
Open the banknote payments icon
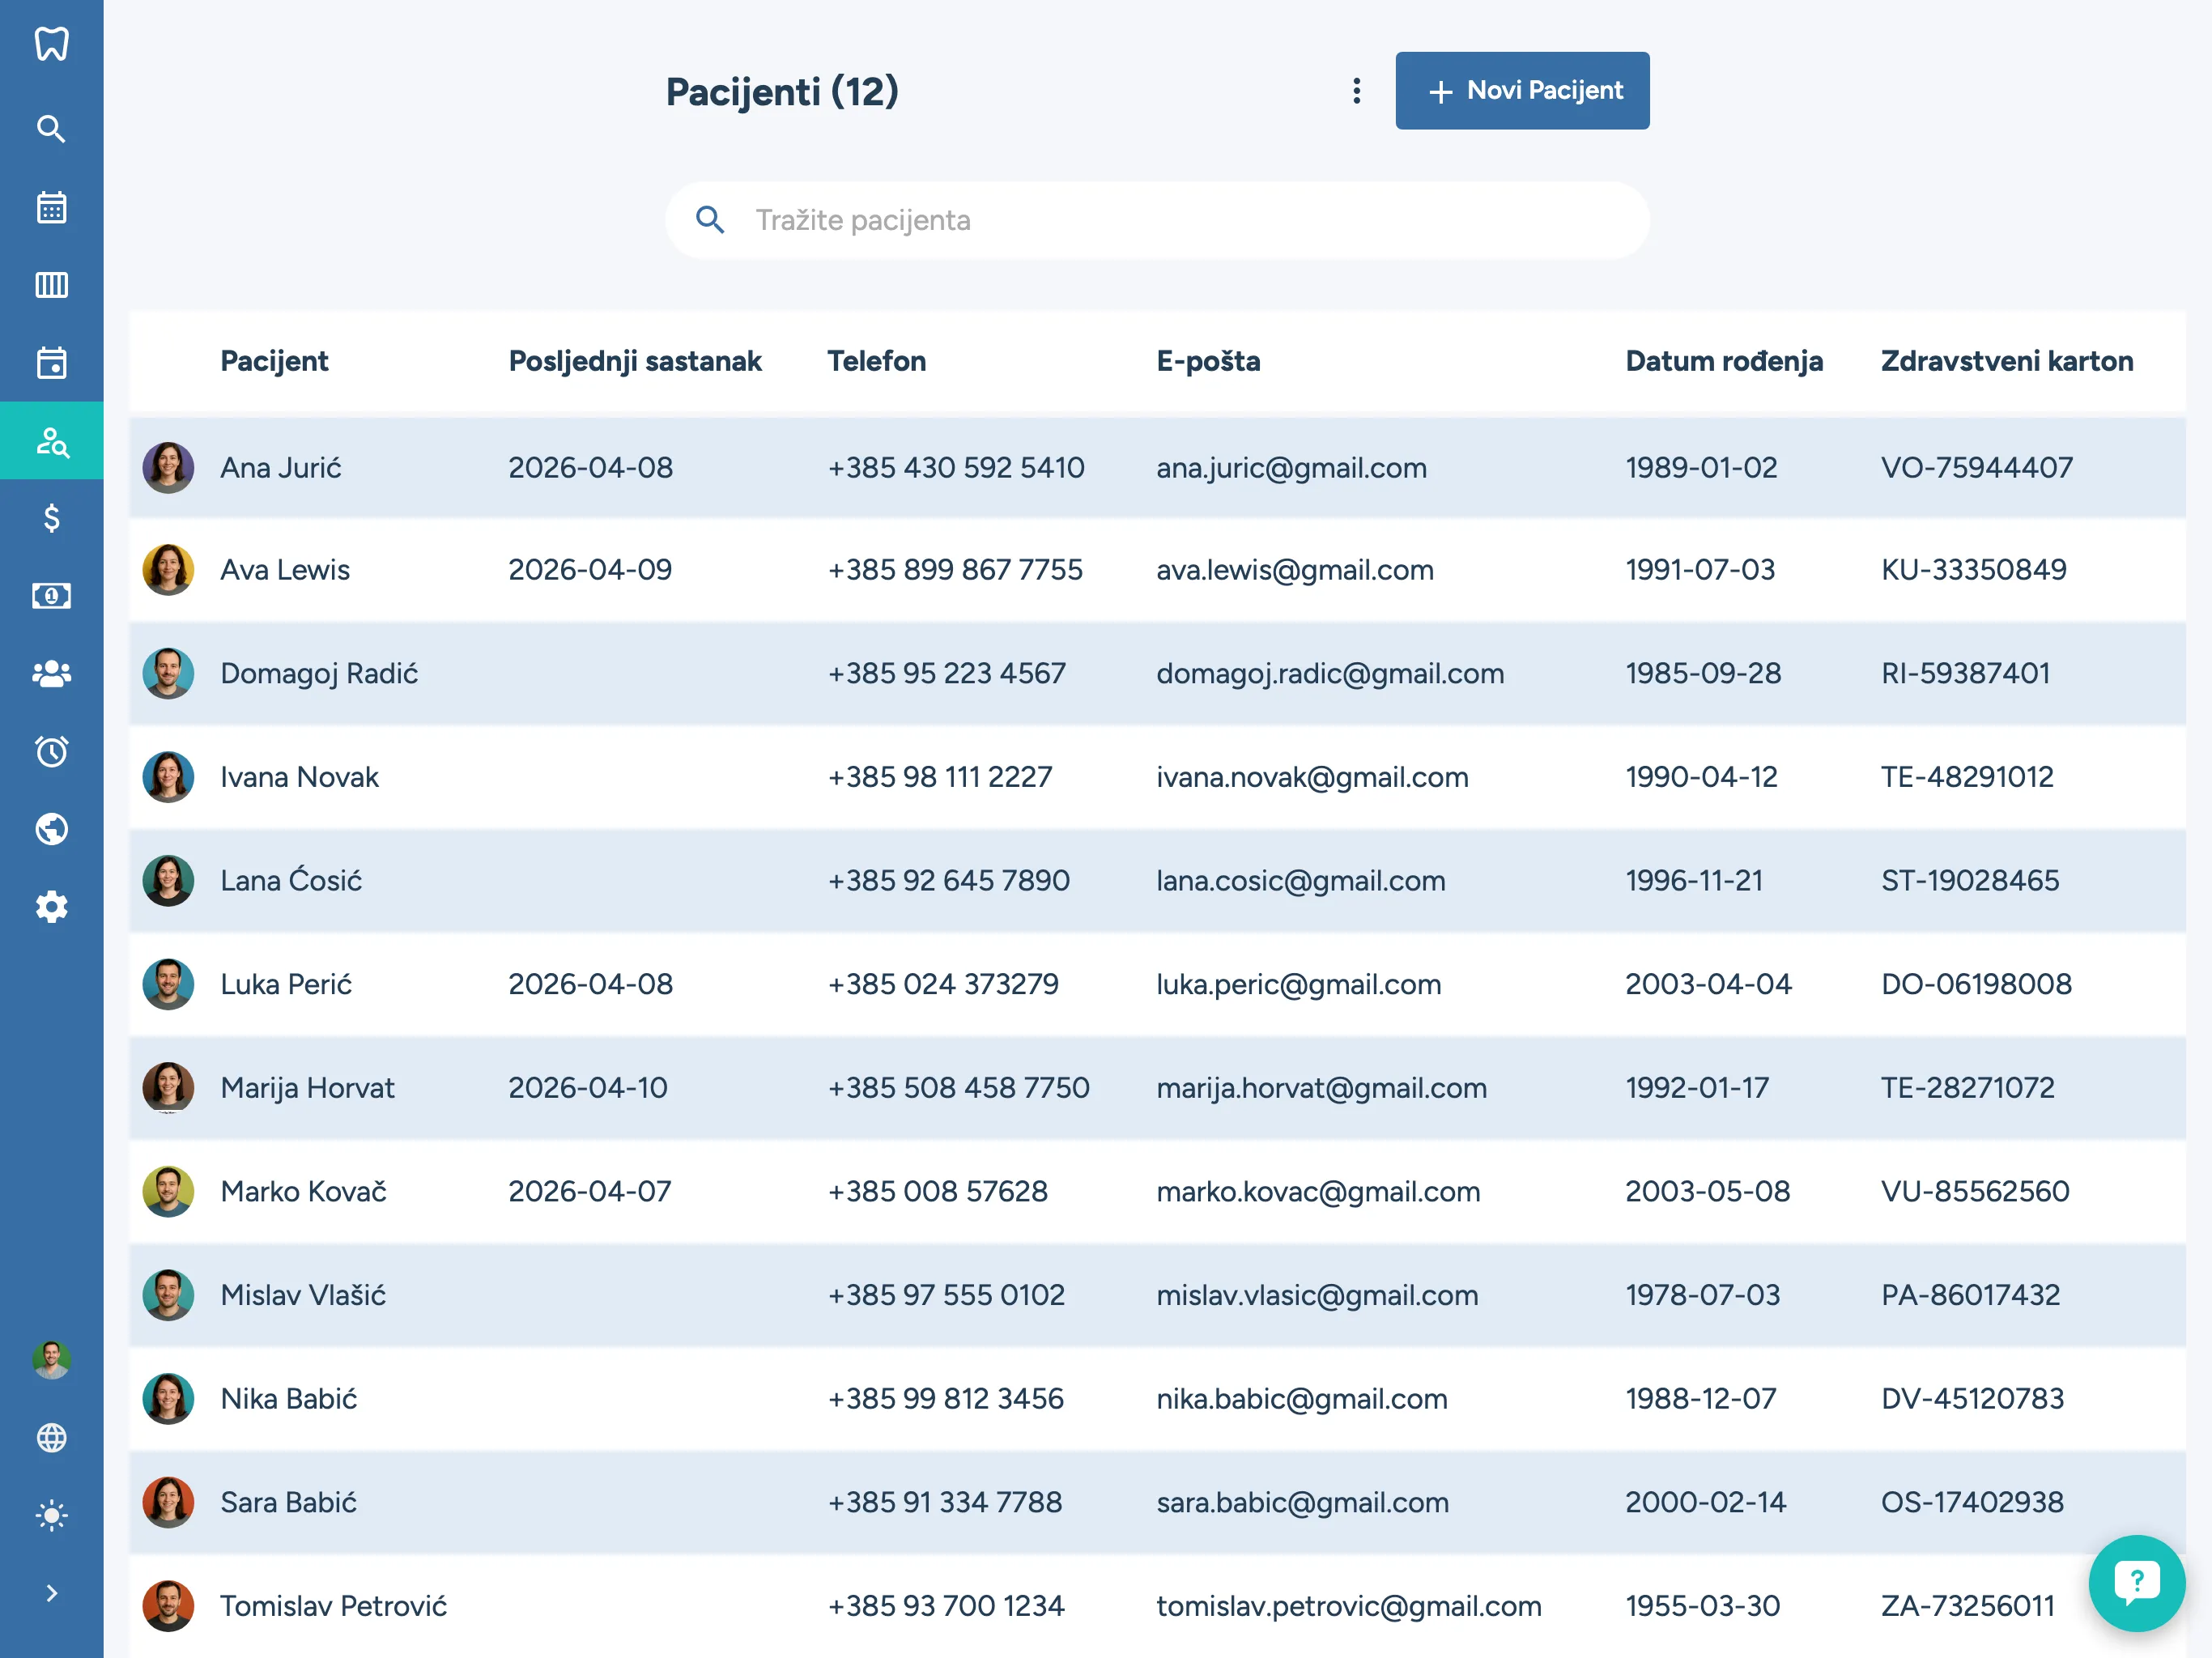(x=51, y=596)
